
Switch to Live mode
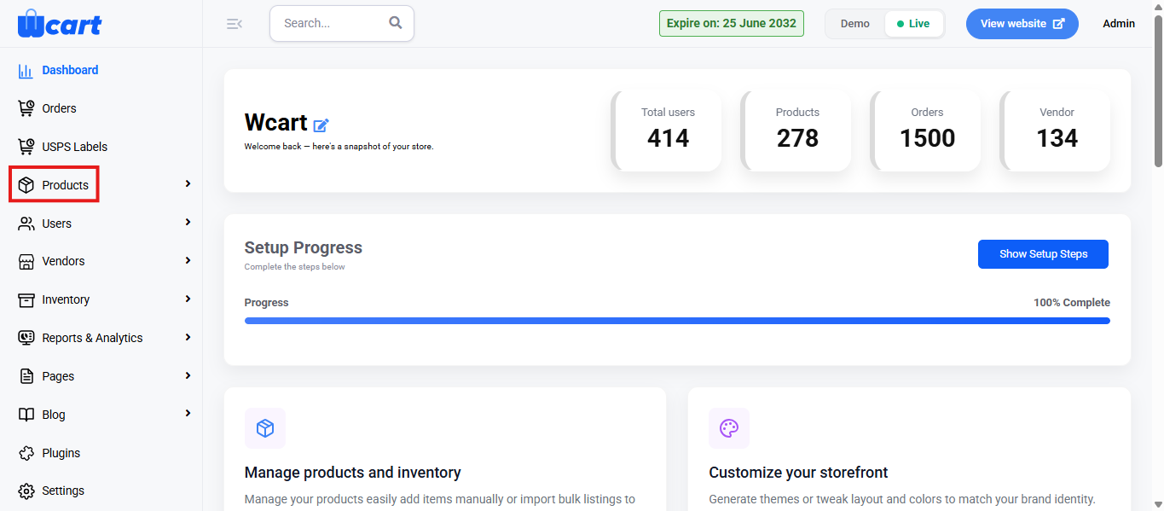(x=913, y=24)
